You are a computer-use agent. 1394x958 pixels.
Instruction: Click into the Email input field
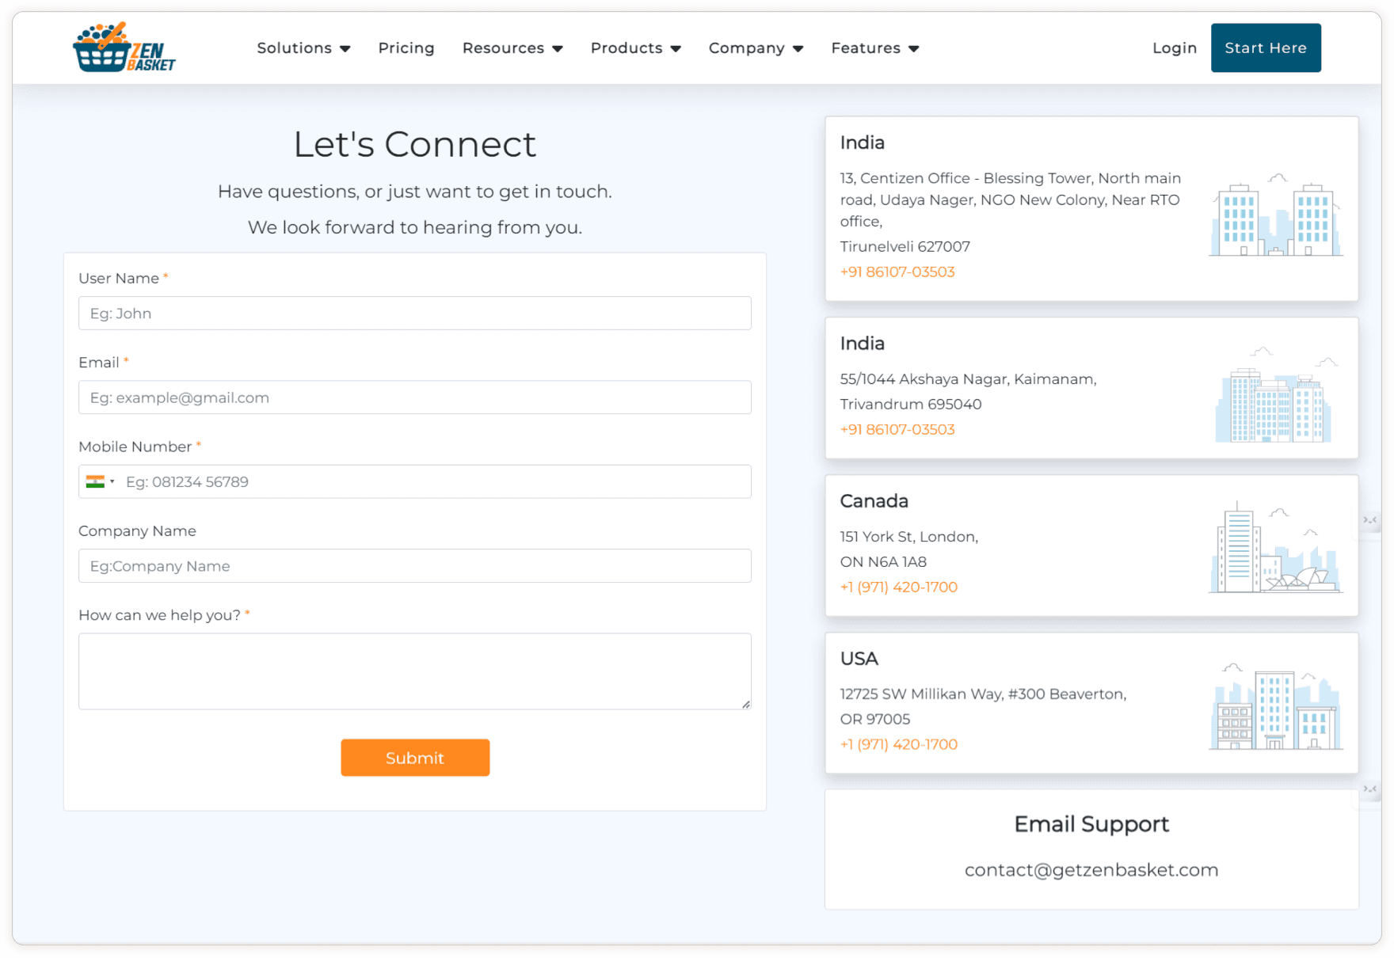[415, 397]
